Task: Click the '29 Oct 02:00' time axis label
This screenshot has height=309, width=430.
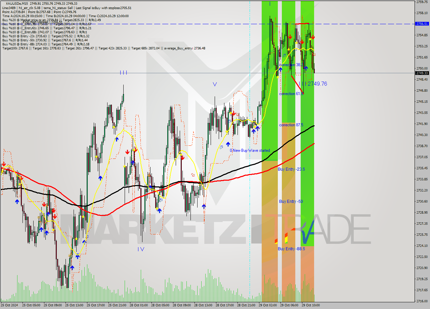Action: coord(267,305)
